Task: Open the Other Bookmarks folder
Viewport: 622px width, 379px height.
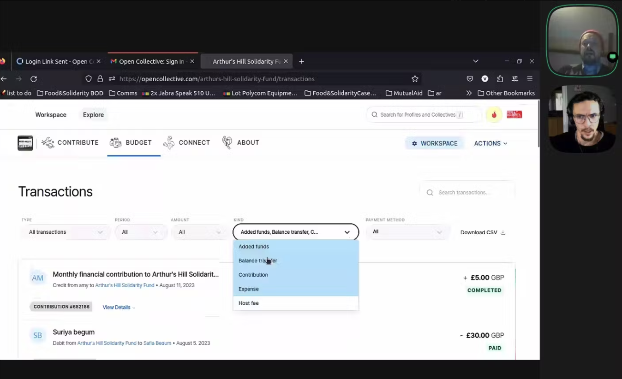Action: 506,93
